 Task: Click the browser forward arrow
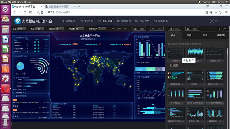pyautogui.click(x=20, y=12)
